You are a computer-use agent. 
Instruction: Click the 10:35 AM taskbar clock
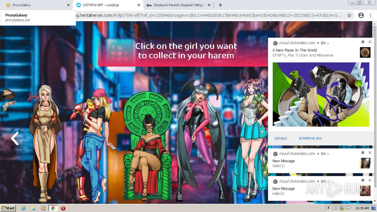362,208
